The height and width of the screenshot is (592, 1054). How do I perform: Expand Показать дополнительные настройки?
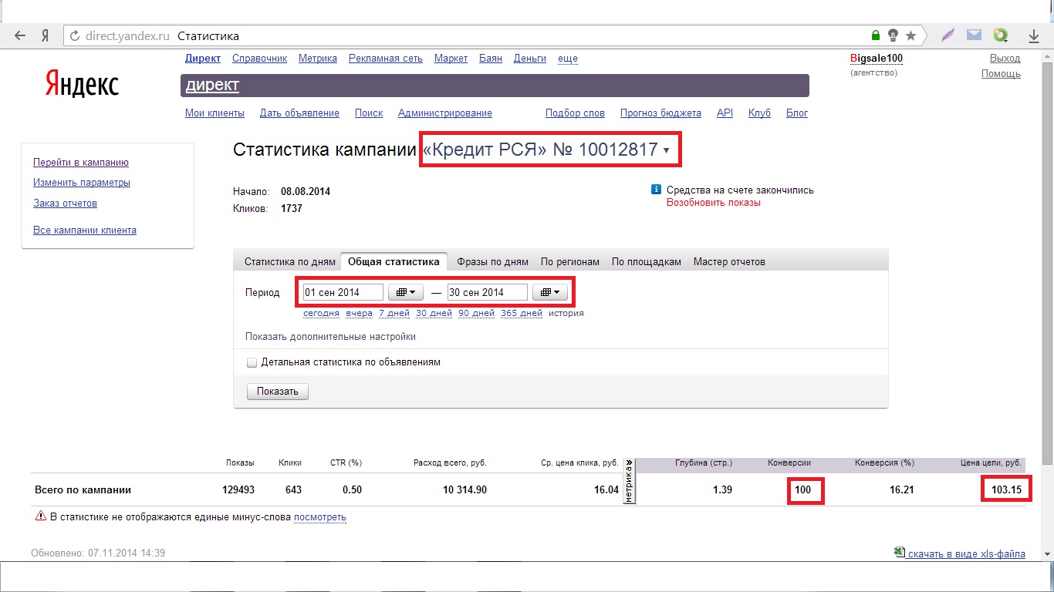point(330,337)
